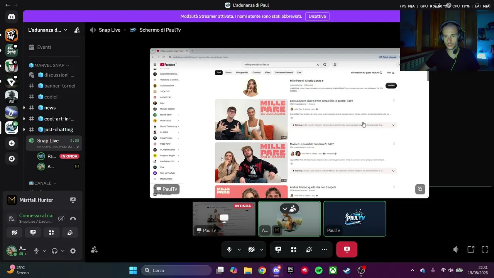494x278 pixels.
Task: Collapse the CANALE category
Action: point(42,183)
